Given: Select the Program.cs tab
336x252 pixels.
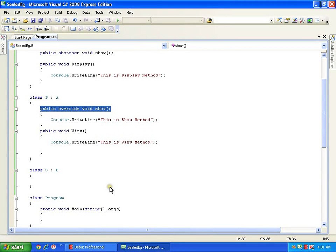Looking at the screenshot, I should [x=46, y=37].
